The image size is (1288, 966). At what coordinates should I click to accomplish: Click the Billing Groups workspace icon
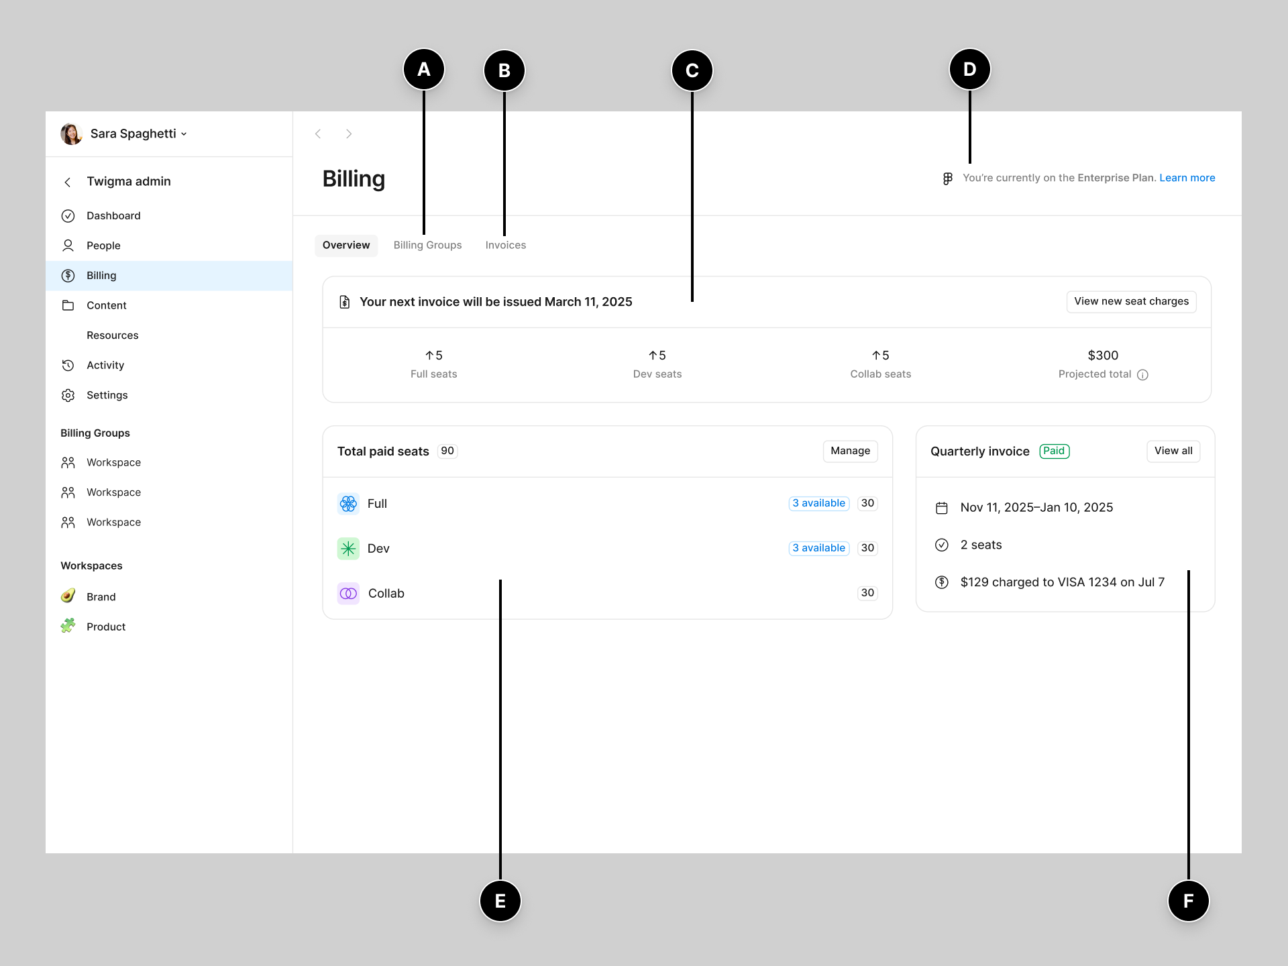tap(68, 463)
